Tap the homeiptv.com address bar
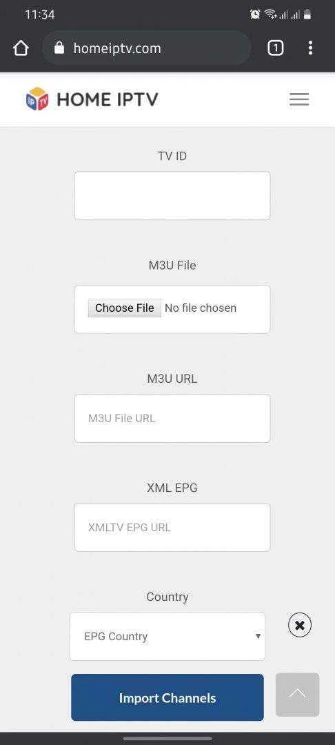Image resolution: width=335 pixels, height=745 pixels. (146, 48)
